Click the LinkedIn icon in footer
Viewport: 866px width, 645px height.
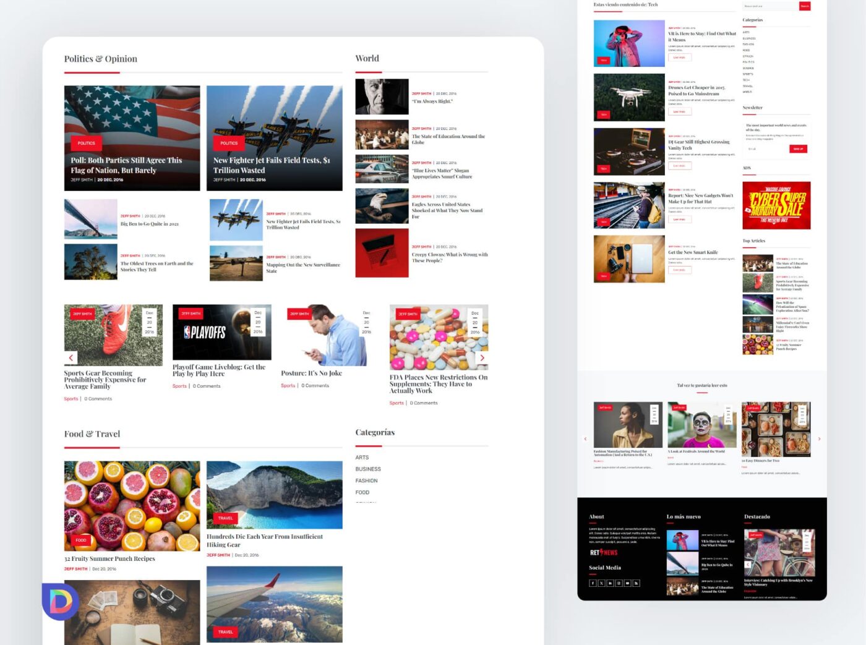point(610,583)
